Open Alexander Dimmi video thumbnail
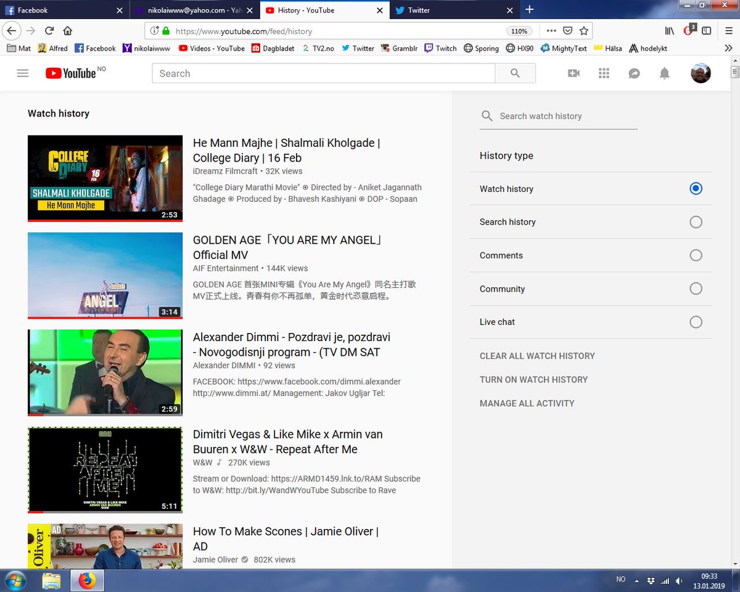 105,372
